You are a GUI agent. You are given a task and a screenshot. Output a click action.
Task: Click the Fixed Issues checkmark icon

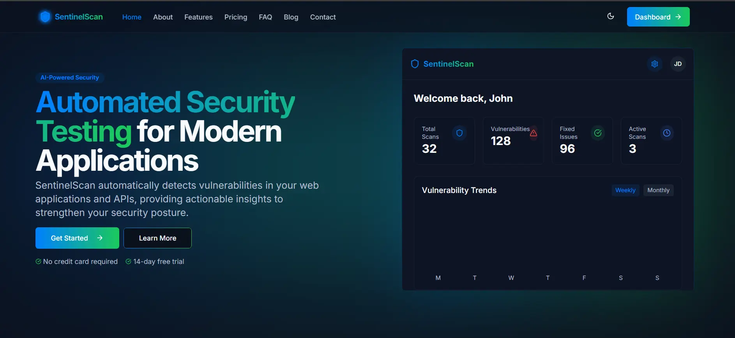tap(597, 133)
